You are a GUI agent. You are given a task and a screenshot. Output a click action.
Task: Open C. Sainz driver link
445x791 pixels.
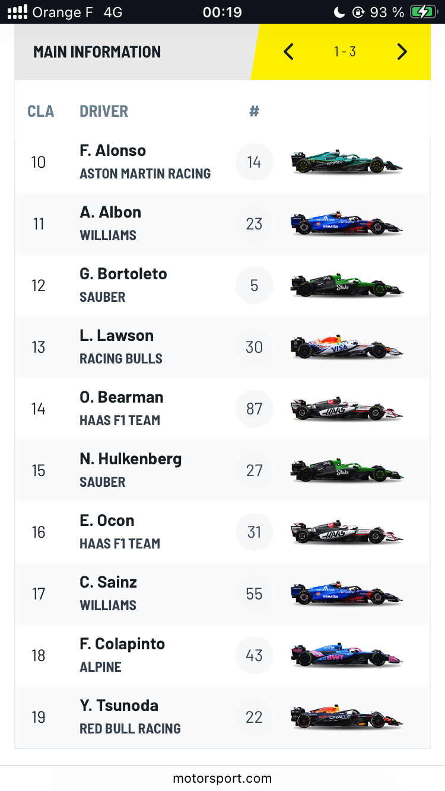click(x=109, y=582)
